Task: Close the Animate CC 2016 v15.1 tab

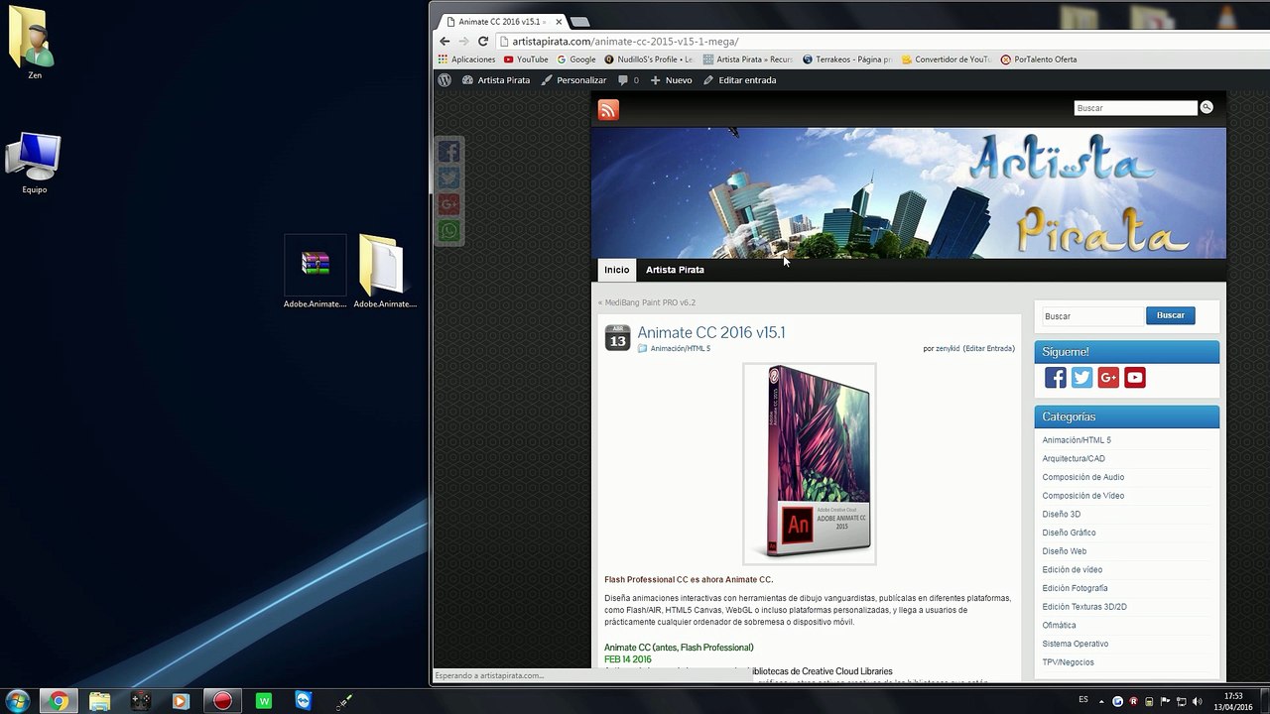Action: click(559, 21)
